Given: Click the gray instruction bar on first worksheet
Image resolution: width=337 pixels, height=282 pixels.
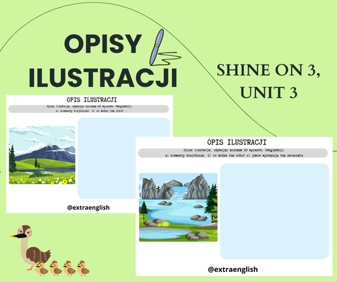Looking at the screenshot, I should tap(88, 109).
